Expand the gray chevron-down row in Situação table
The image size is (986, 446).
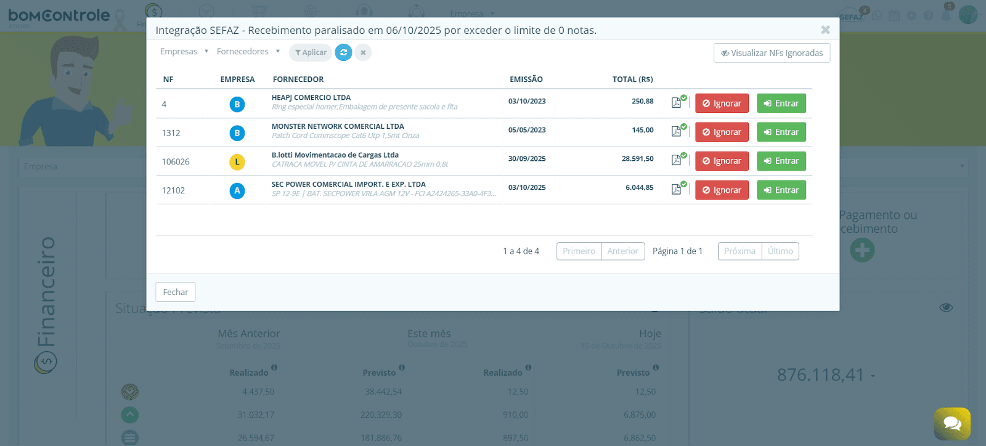pyautogui.click(x=130, y=392)
